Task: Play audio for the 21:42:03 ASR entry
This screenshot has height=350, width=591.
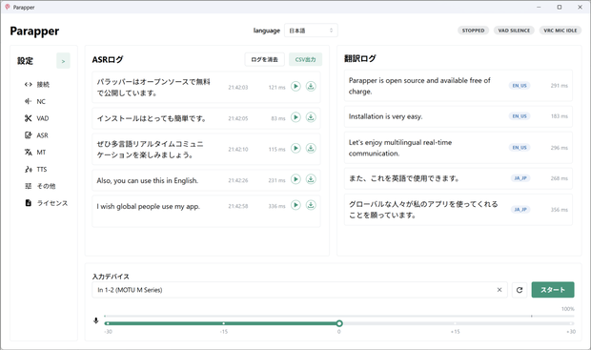Action: click(295, 87)
